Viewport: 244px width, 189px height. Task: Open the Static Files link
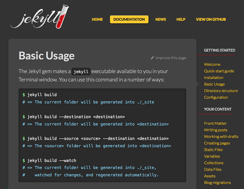pos(213,150)
